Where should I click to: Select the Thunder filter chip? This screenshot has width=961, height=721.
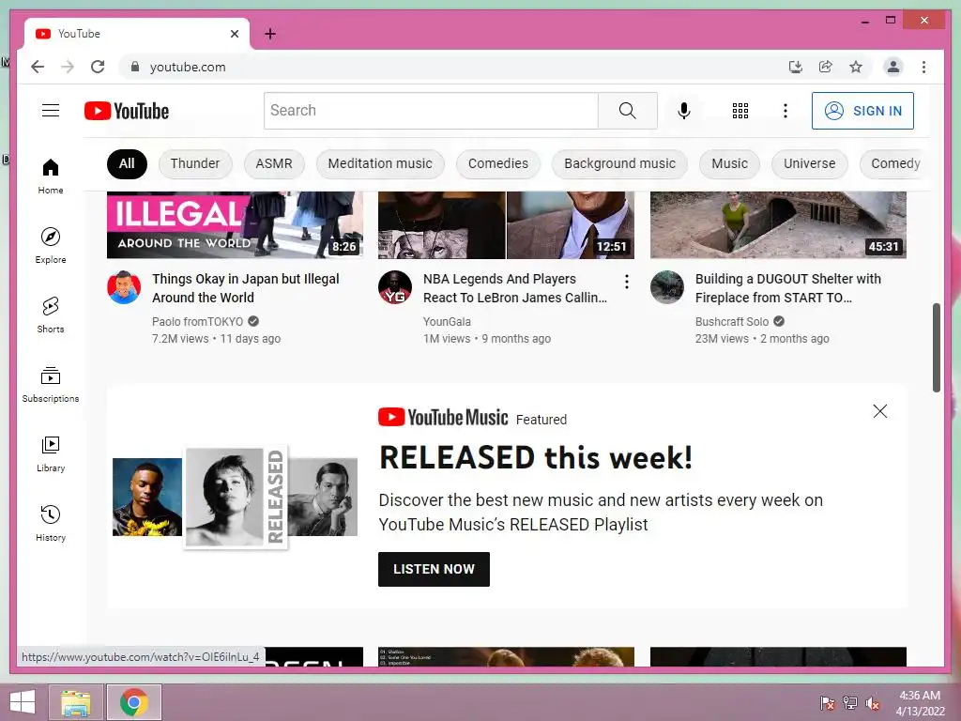pyautogui.click(x=195, y=163)
